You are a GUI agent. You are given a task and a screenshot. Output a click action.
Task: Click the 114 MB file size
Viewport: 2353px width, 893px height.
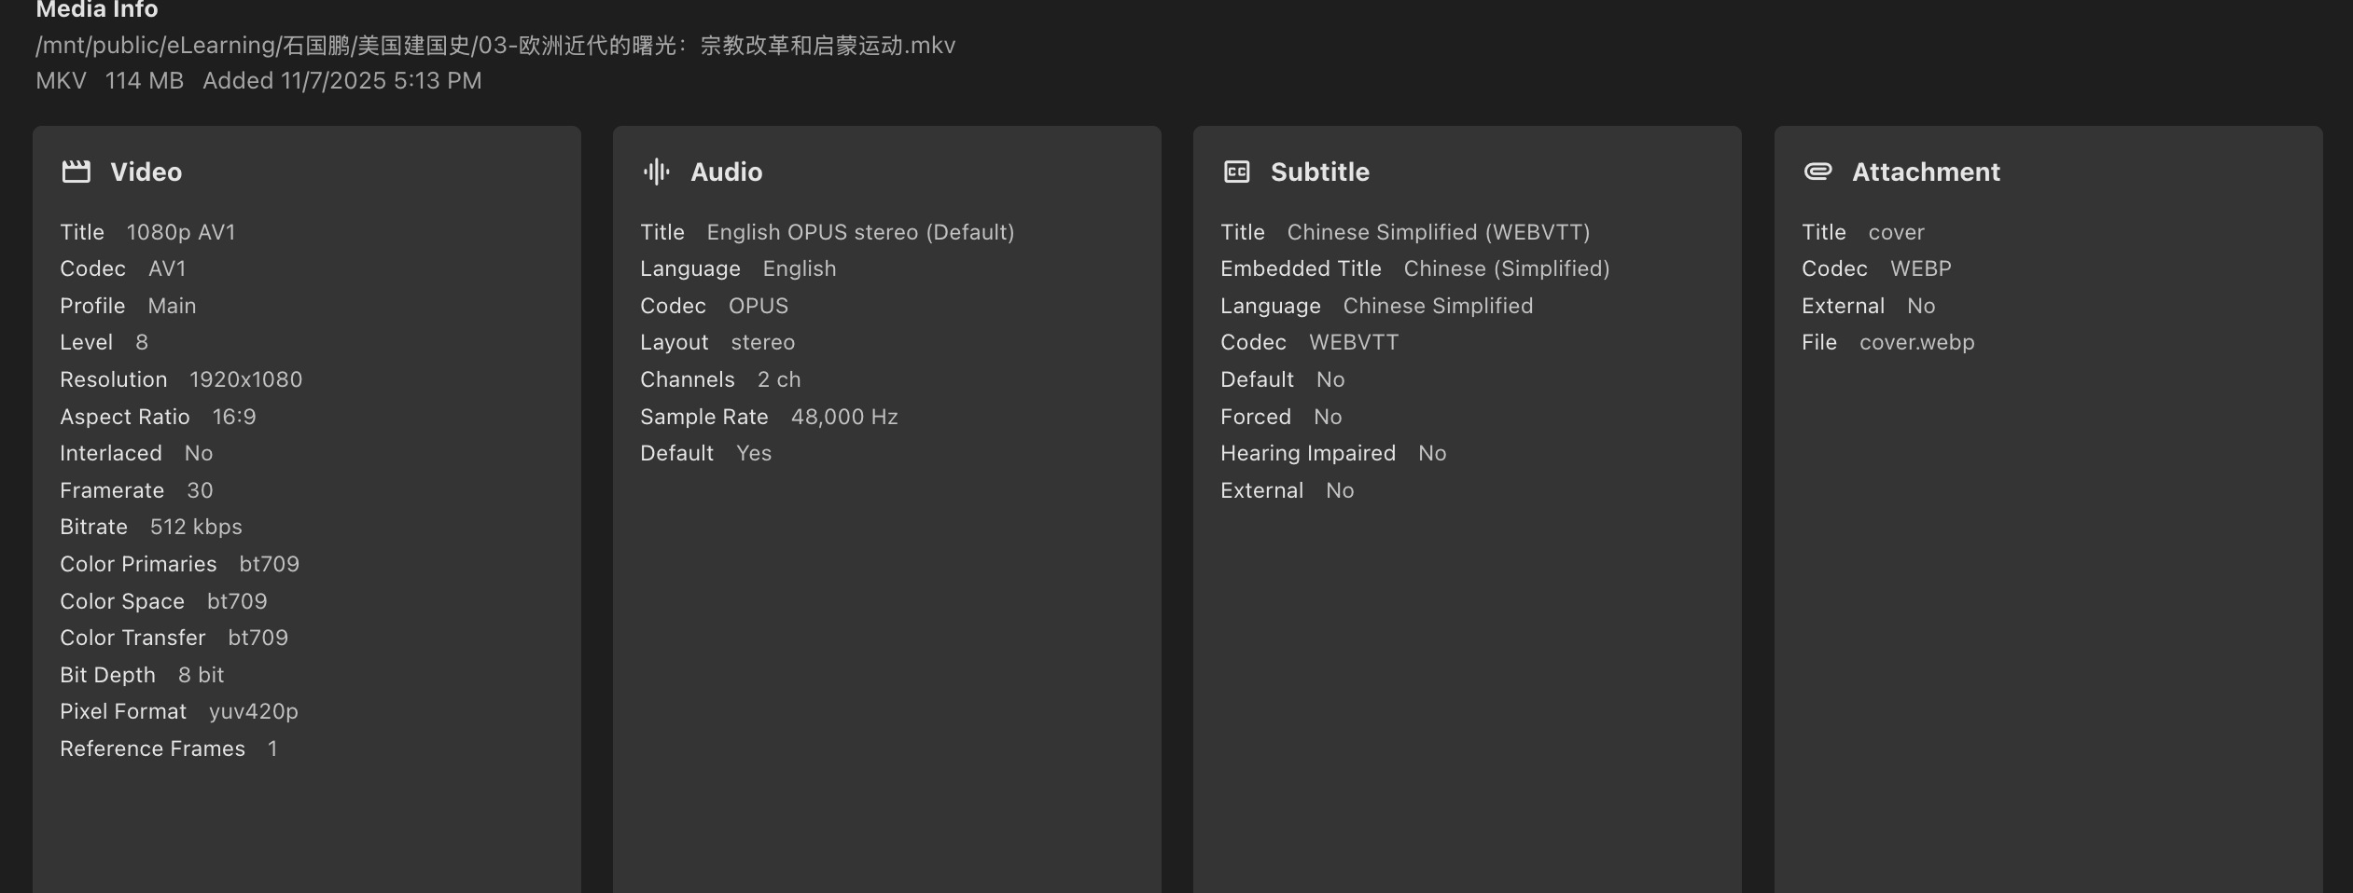(144, 81)
